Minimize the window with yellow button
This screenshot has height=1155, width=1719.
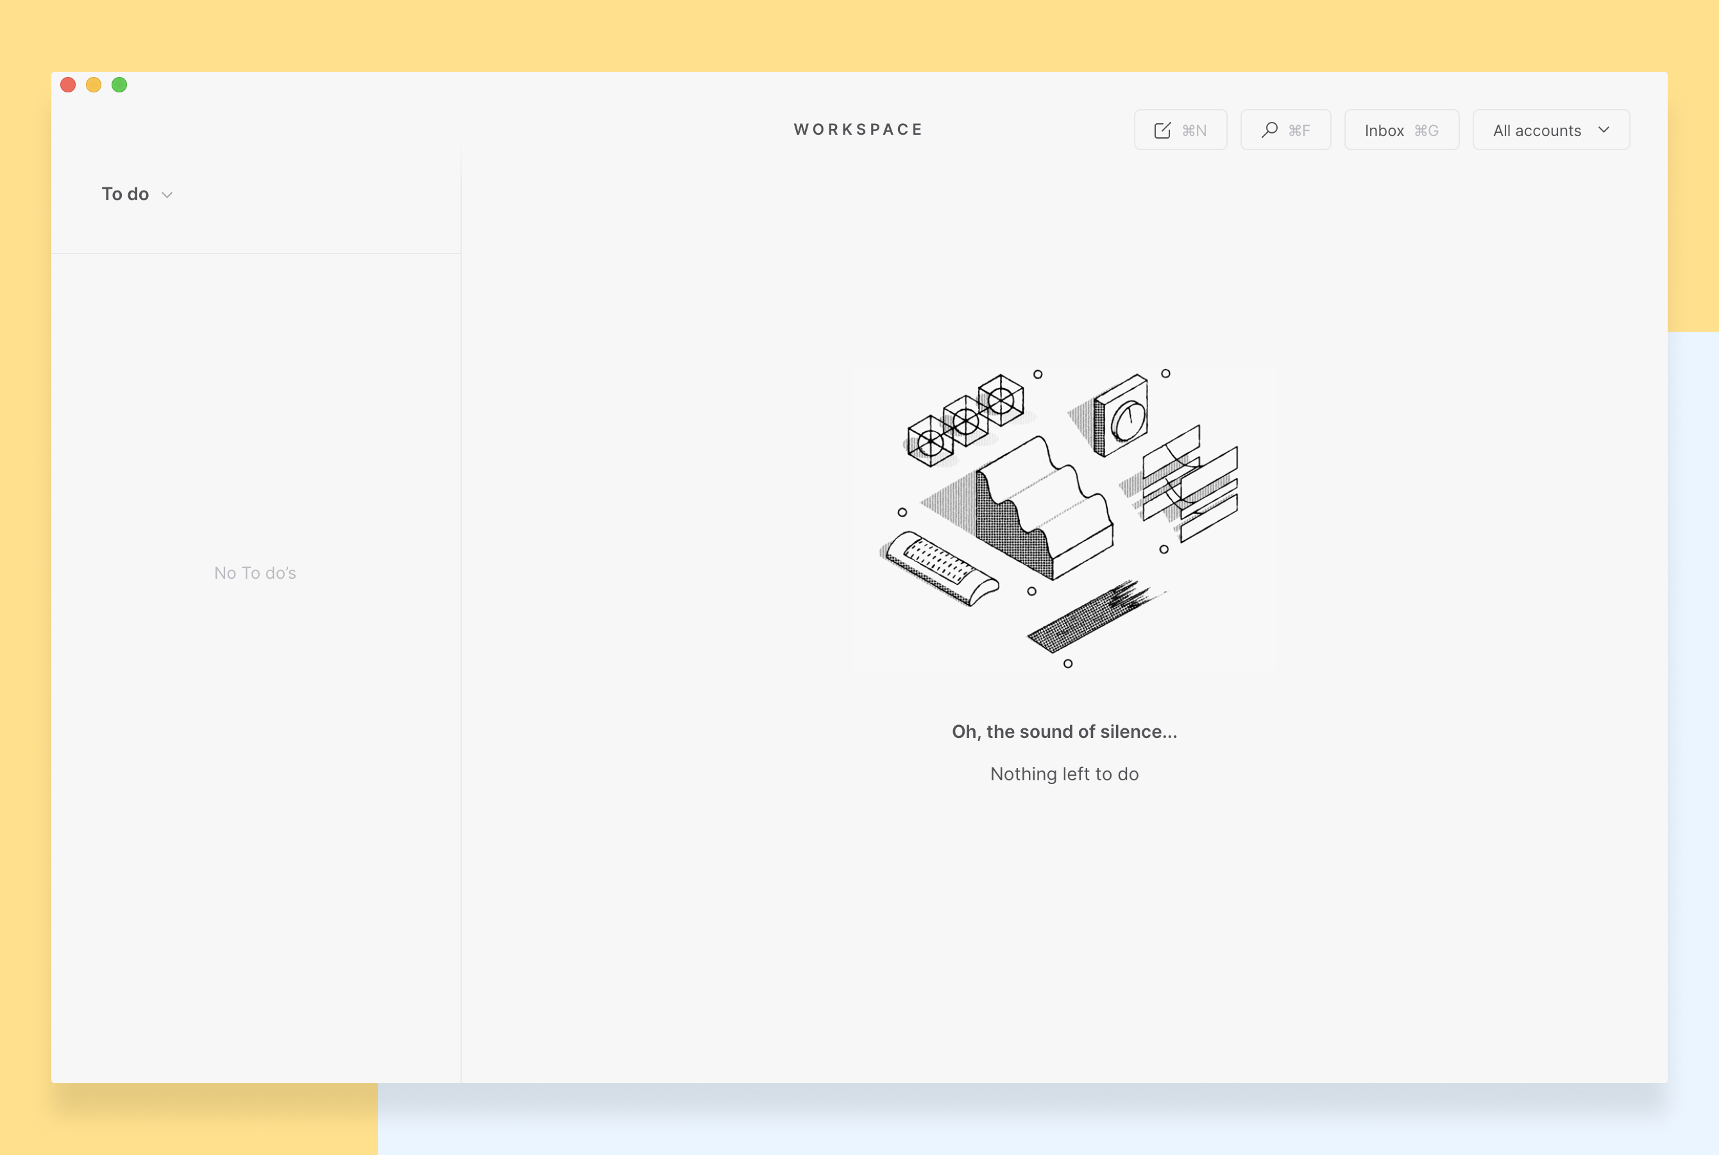94,85
